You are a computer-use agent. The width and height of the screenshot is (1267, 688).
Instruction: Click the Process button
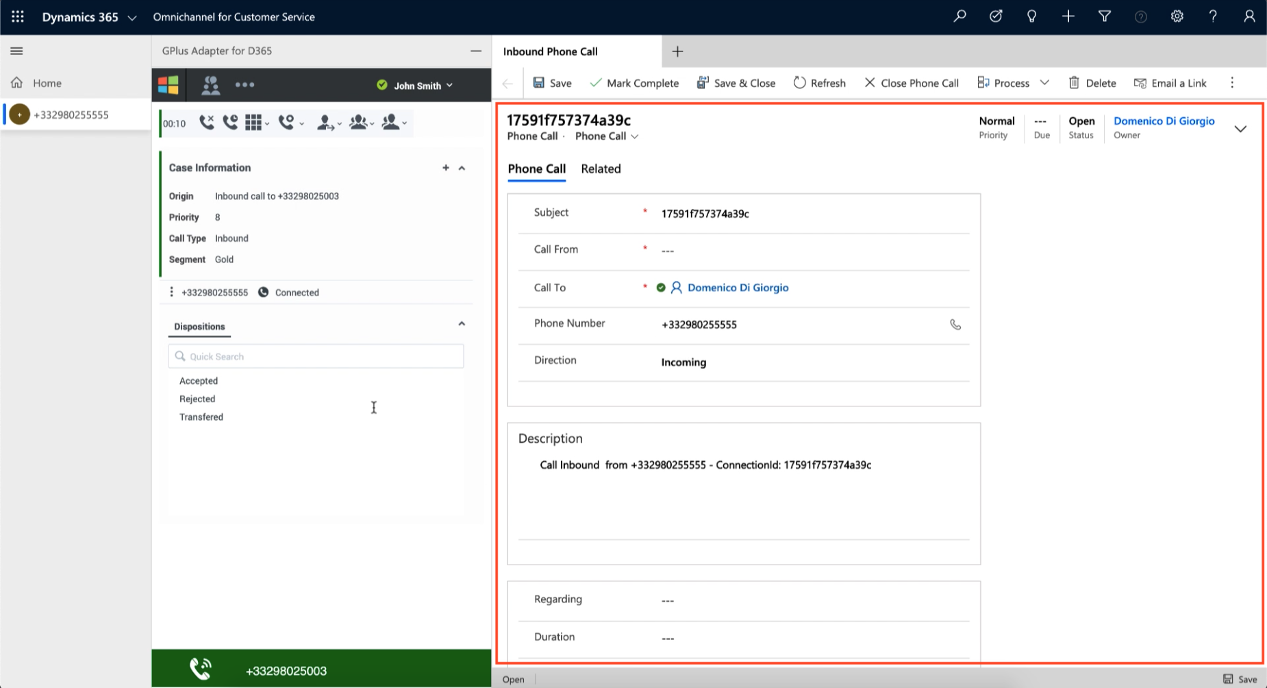(x=1003, y=83)
